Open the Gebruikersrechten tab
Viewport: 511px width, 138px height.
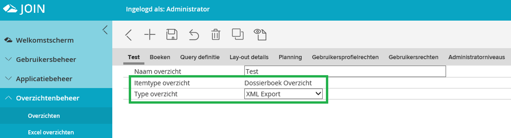click(x=414, y=57)
